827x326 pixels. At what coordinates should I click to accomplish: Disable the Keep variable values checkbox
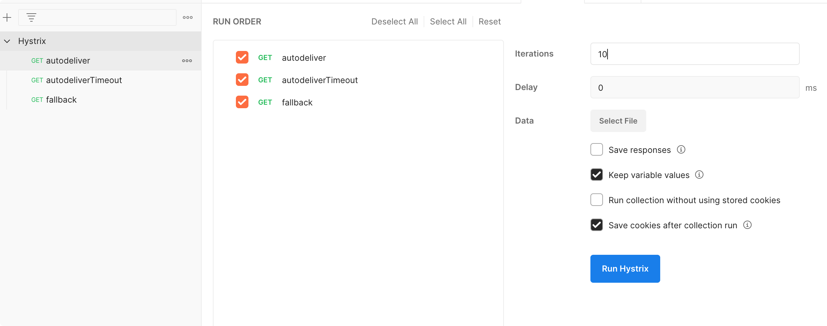pyautogui.click(x=597, y=175)
